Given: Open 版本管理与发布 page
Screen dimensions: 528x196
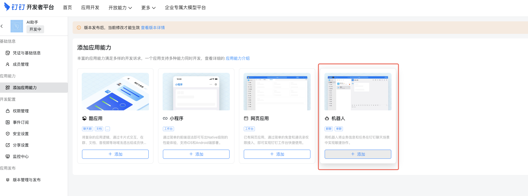Looking at the screenshot, I should [26, 180].
